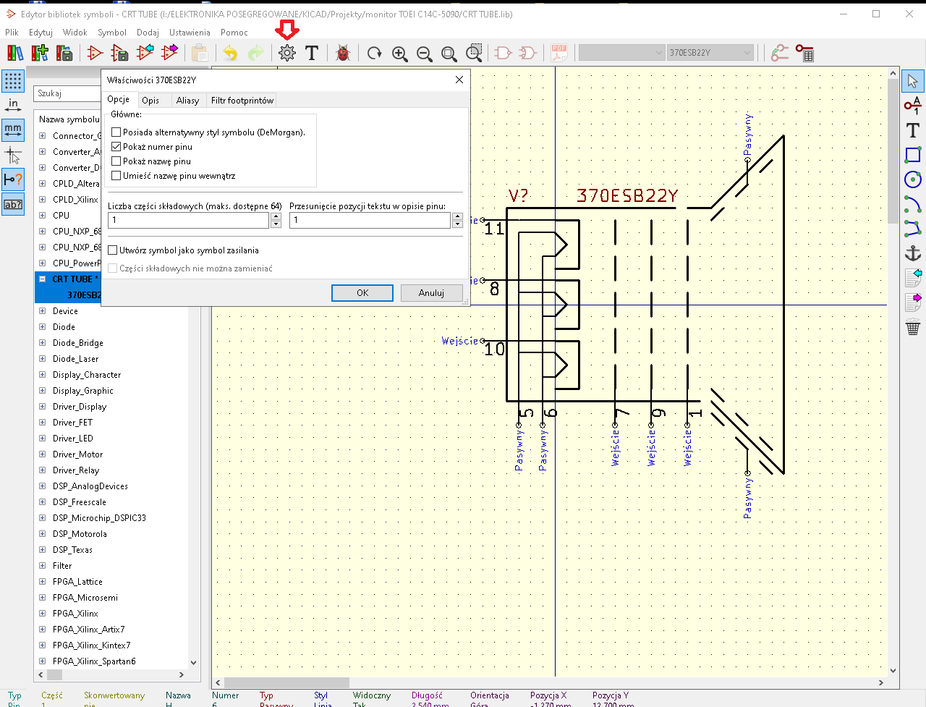Select the draw rectangle tool
The height and width of the screenshot is (707, 926).
click(913, 155)
